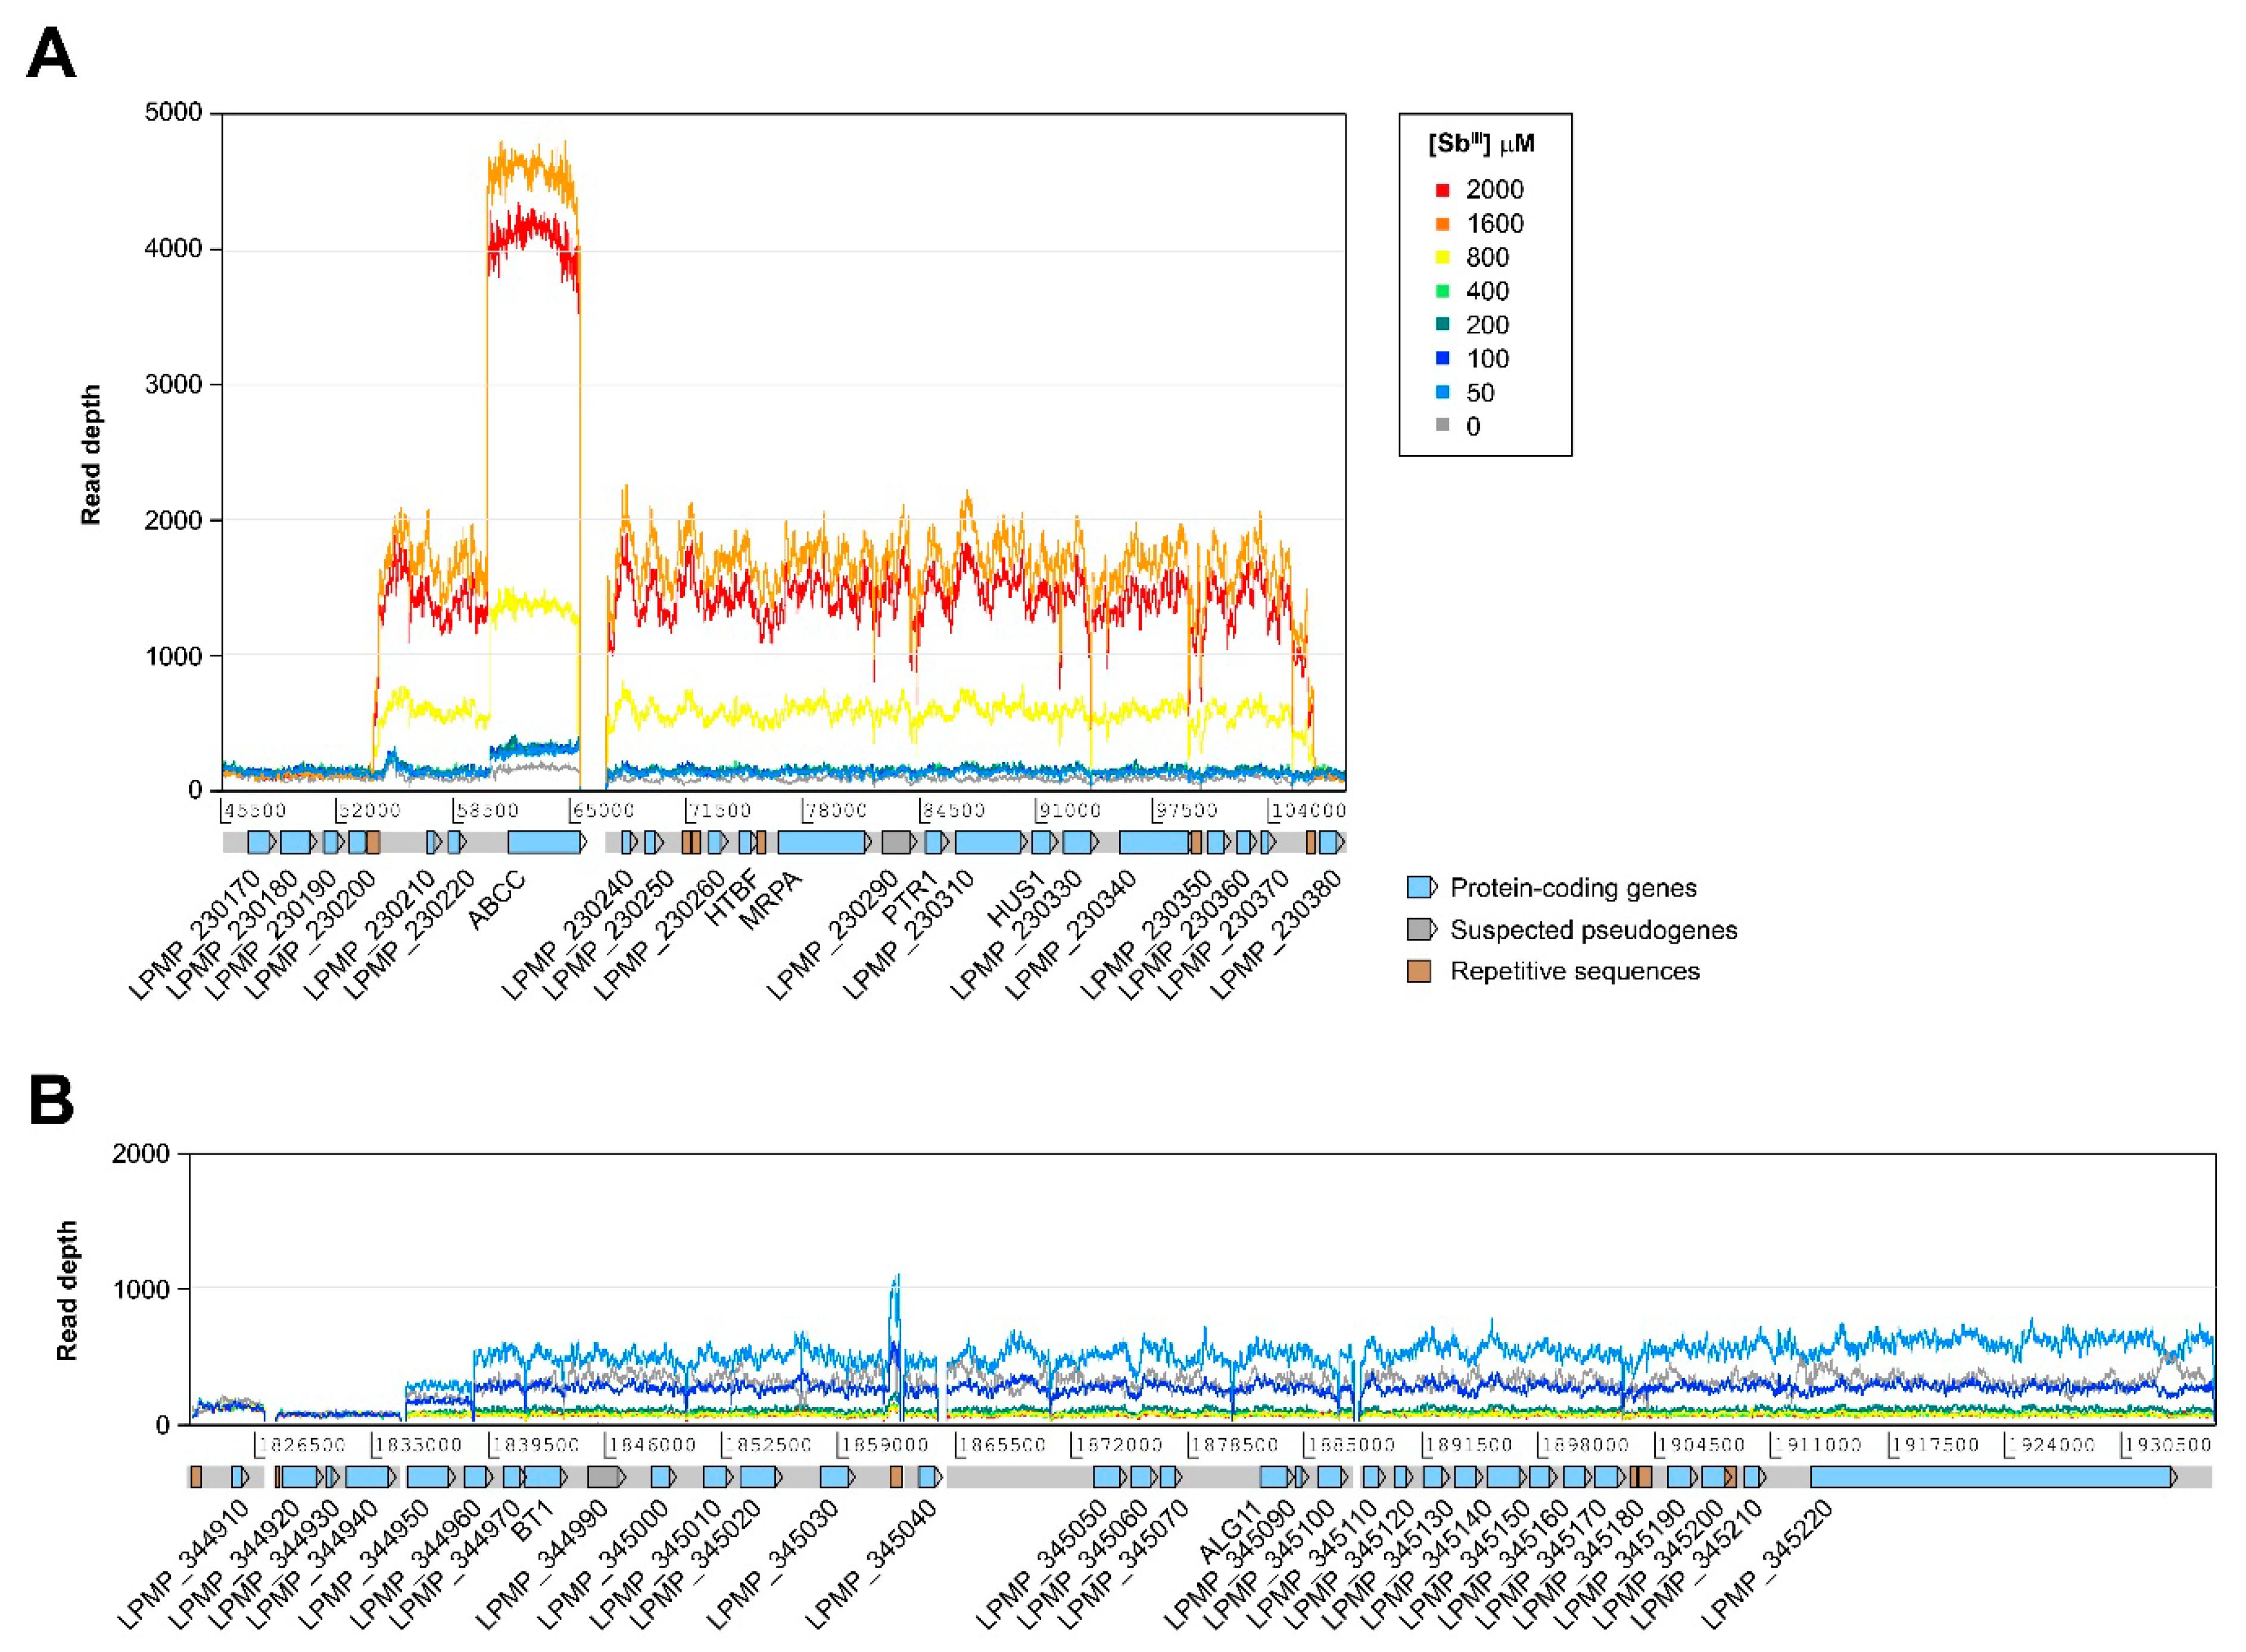Click the LPMP_345040 gene label
This screenshot has height=1652, width=2246.
tap(871, 1565)
